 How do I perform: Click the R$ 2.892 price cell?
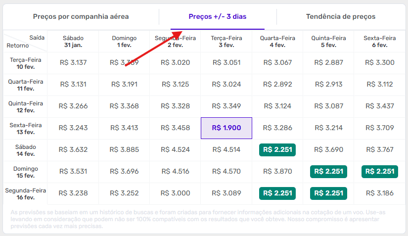(277, 84)
